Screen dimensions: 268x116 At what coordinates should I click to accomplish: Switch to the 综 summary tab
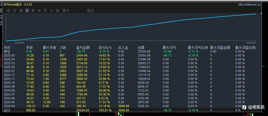click(x=9, y=11)
